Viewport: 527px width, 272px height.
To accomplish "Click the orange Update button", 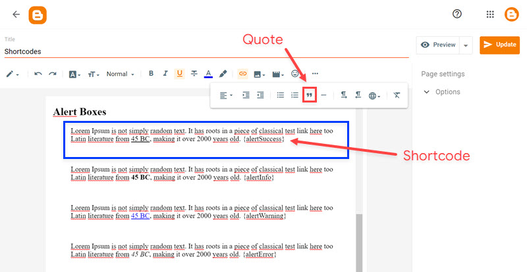I will click(x=499, y=45).
